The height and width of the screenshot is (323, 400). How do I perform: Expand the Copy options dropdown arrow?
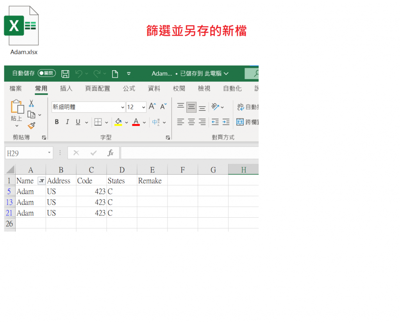[40, 115]
